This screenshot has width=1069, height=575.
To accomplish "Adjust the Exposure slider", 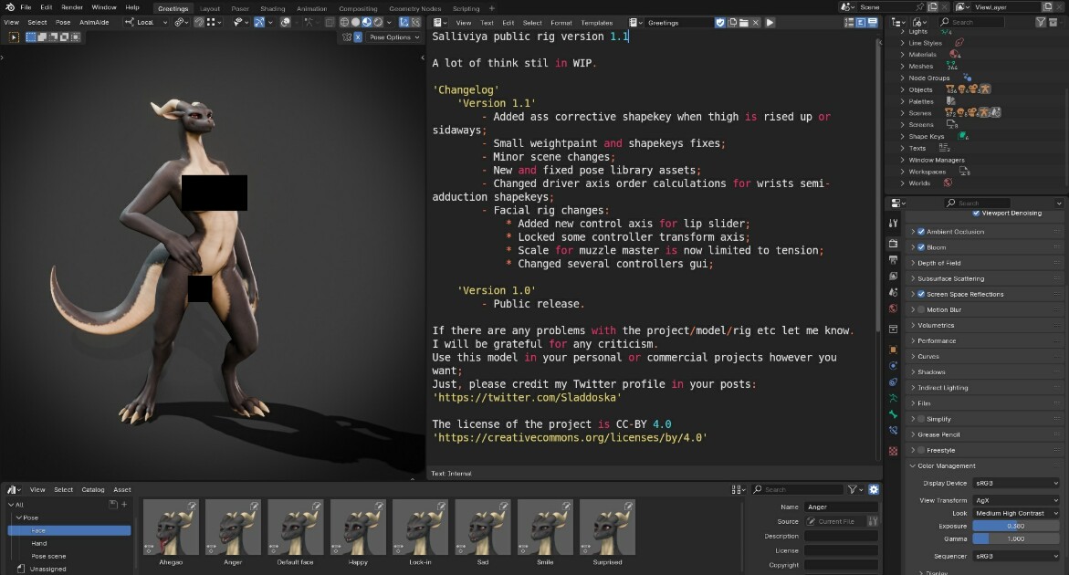I will point(1016,526).
